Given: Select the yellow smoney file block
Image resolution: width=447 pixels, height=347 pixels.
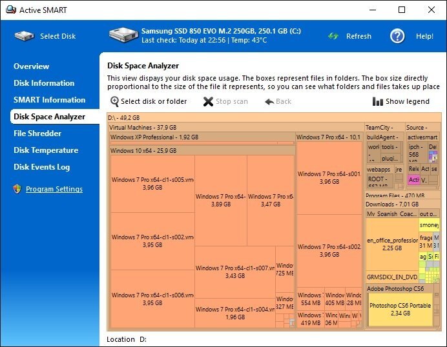Looking at the screenshot, I should click(x=429, y=225).
